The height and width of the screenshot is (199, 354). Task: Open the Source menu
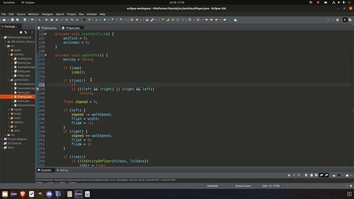tap(21, 14)
